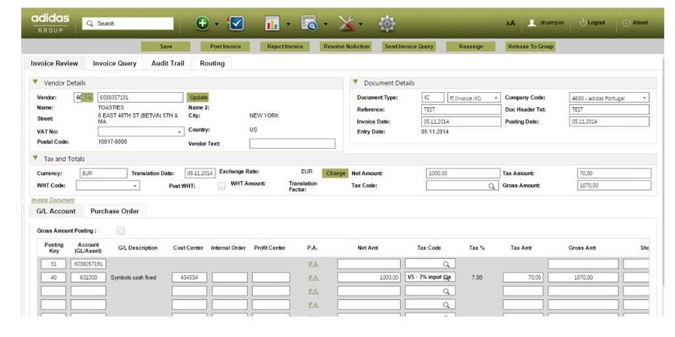Image resolution: width=675 pixels, height=337 pixels.
Task: Open the Audit Trail tab
Action: point(168,63)
